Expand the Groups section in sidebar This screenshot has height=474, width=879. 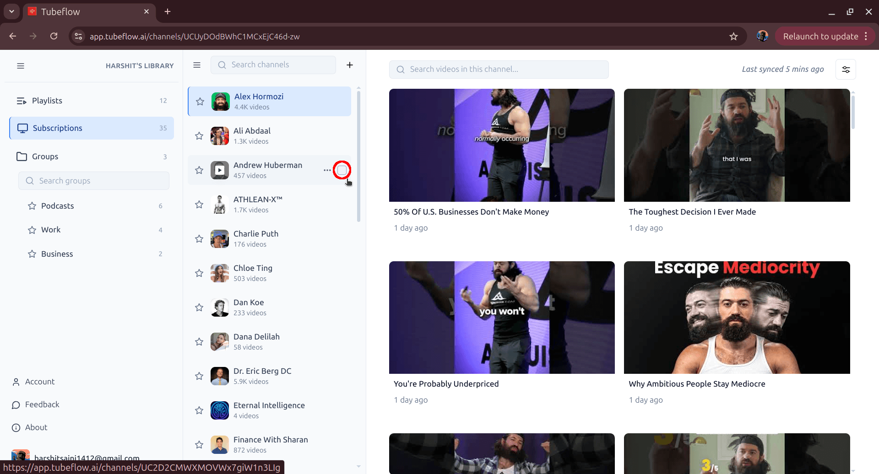[45, 156]
